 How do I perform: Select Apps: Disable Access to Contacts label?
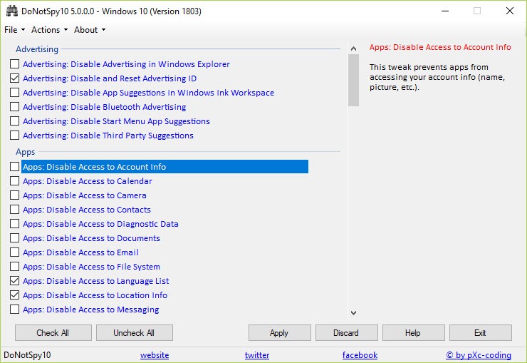87,209
